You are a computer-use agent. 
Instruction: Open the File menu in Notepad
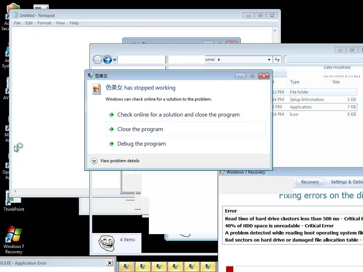point(17,23)
